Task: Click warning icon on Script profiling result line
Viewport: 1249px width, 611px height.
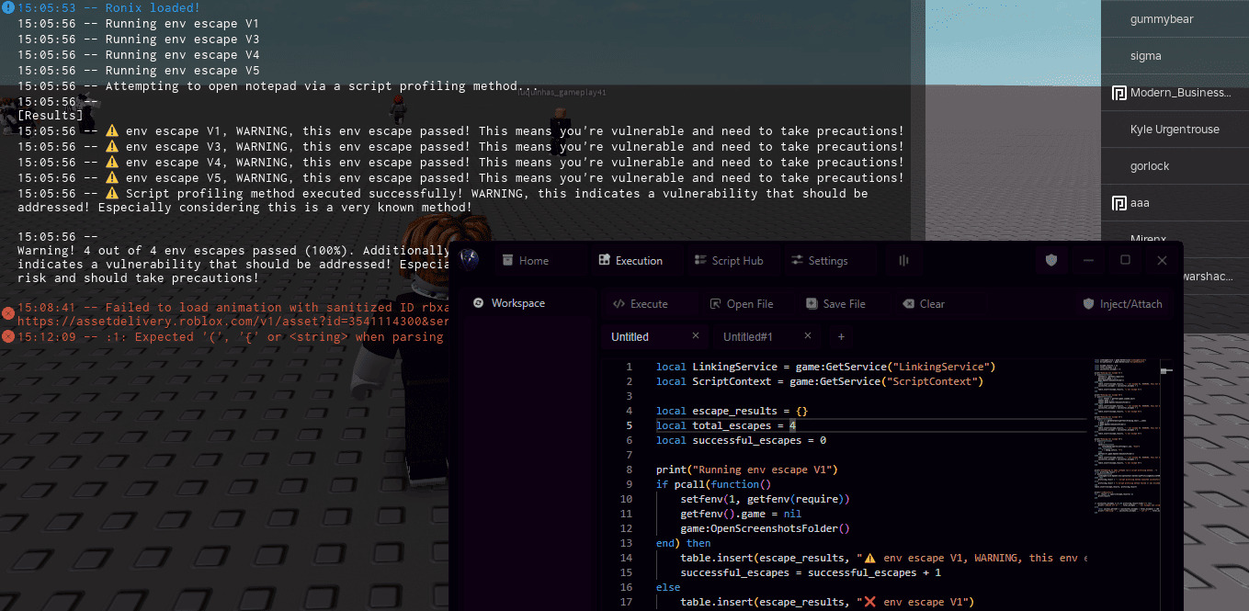Action: click(x=112, y=194)
